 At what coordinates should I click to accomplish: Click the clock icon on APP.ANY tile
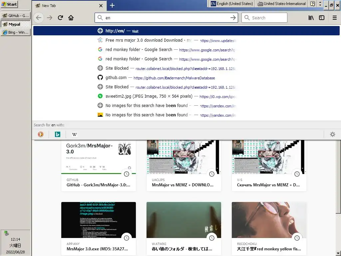tap(126, 238)
